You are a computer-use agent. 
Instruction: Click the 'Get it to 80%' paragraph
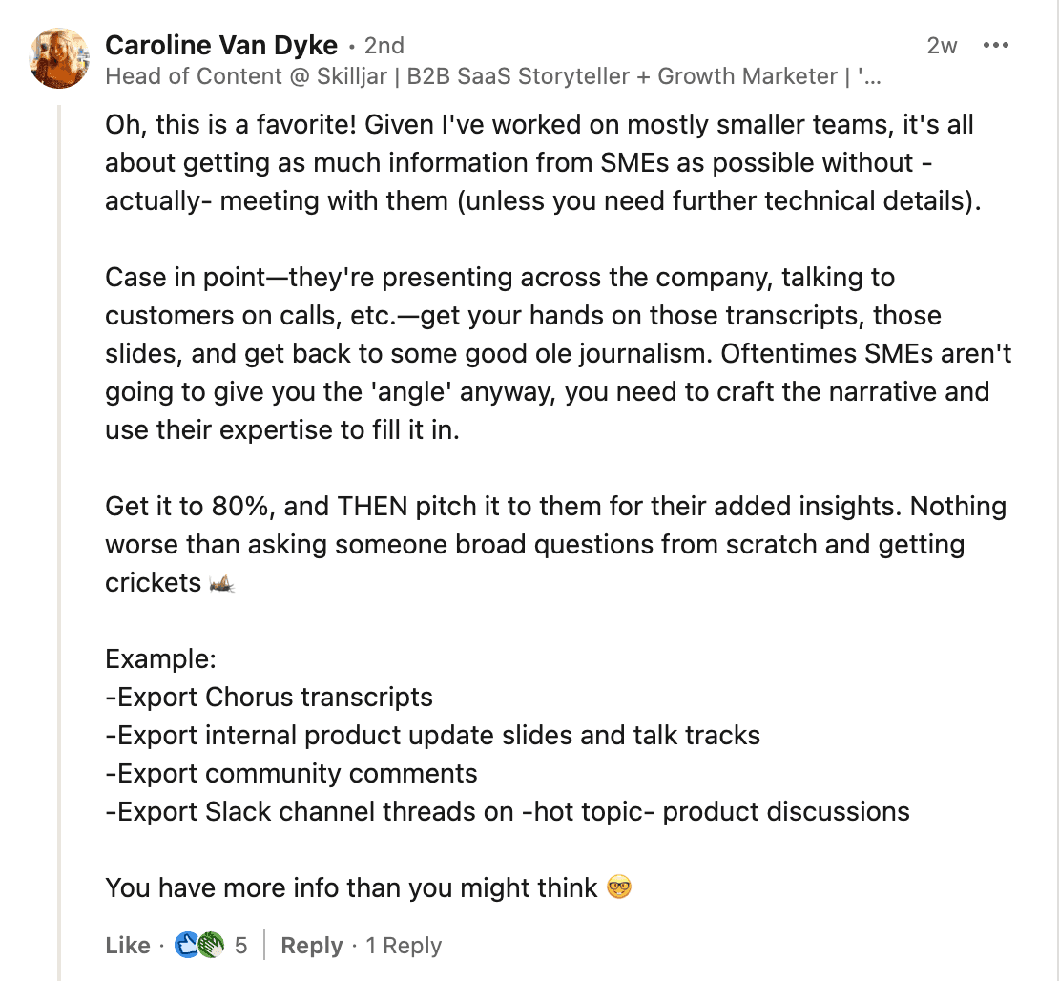click(x=555, y=544)
